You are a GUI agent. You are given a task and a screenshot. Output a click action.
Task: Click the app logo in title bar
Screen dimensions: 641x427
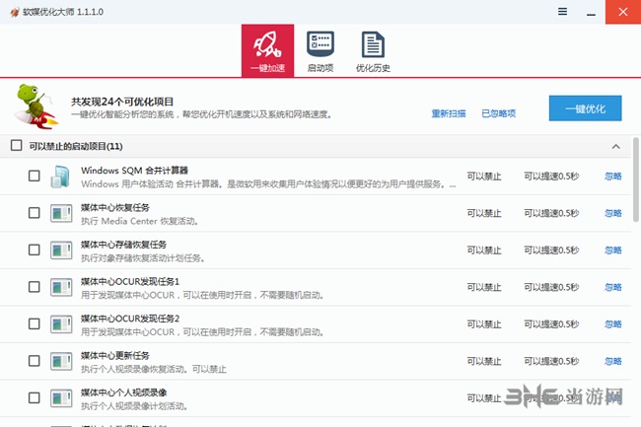click(15, 12)
